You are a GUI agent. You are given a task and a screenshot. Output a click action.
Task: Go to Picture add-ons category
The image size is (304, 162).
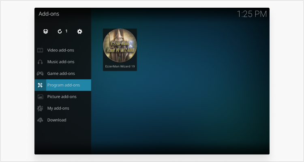[x=63, y=97]
